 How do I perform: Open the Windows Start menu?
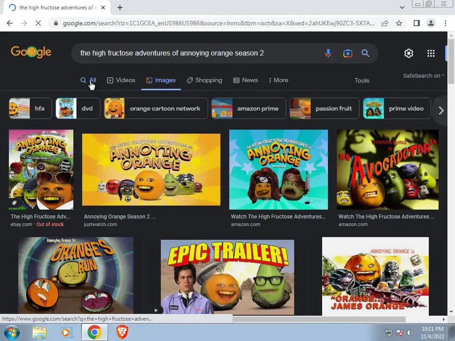point(12,332)
